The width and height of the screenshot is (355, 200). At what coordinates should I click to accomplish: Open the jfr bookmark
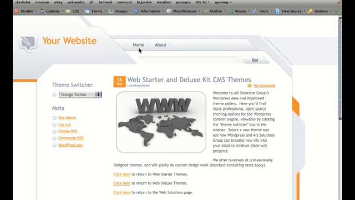92,2
